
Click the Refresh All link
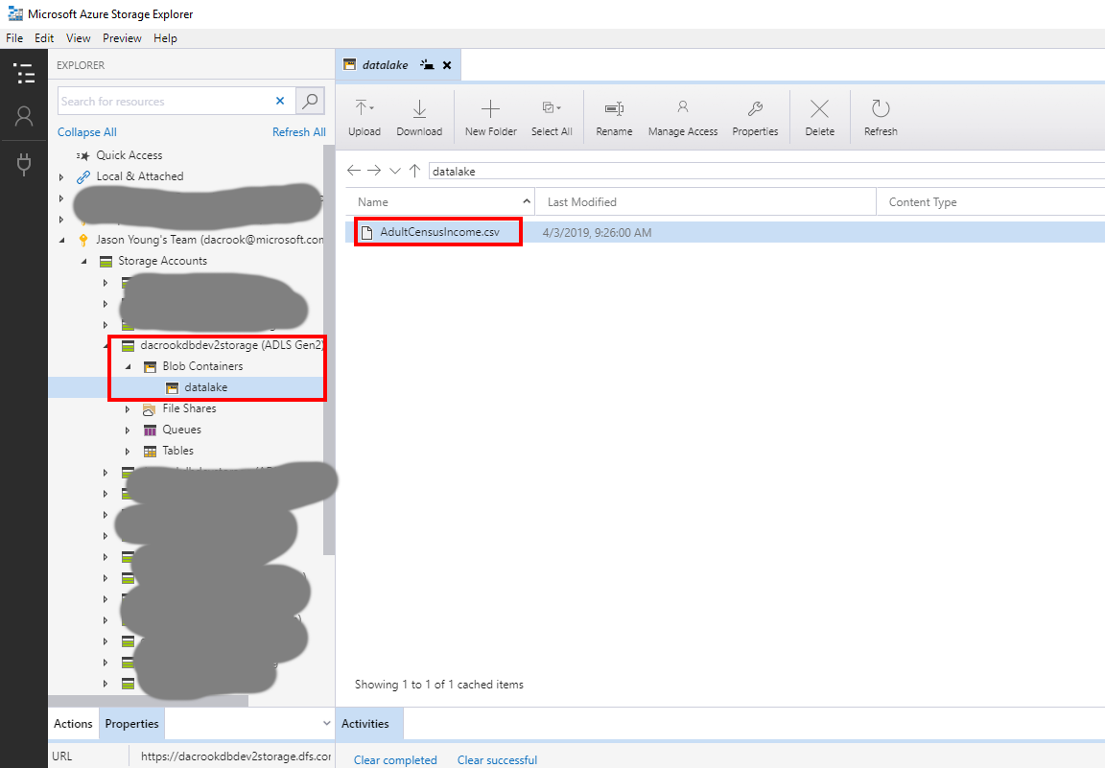pyautogui.click(x=299, y=131)
